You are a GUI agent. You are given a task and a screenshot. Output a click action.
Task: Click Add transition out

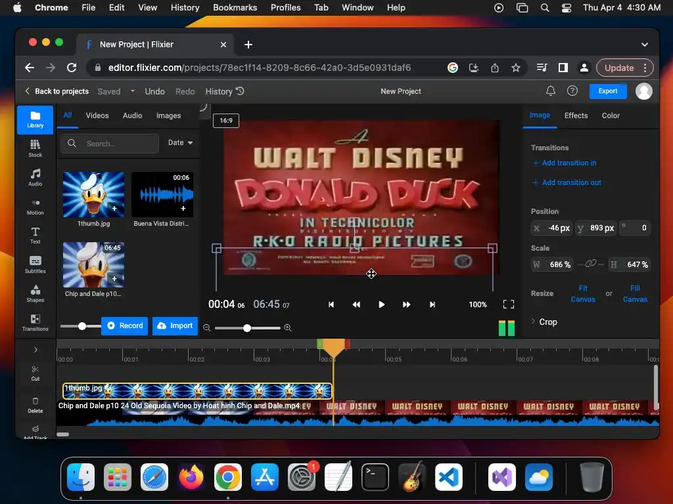coord(567,182)
